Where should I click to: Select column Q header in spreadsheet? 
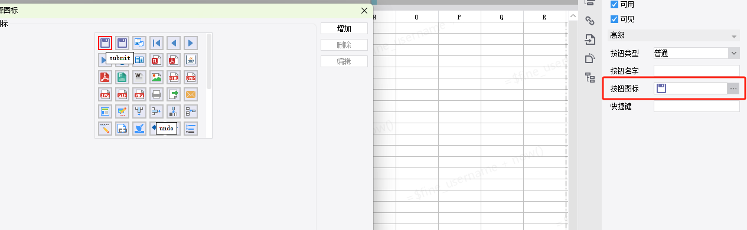click(x=502, y=17)
